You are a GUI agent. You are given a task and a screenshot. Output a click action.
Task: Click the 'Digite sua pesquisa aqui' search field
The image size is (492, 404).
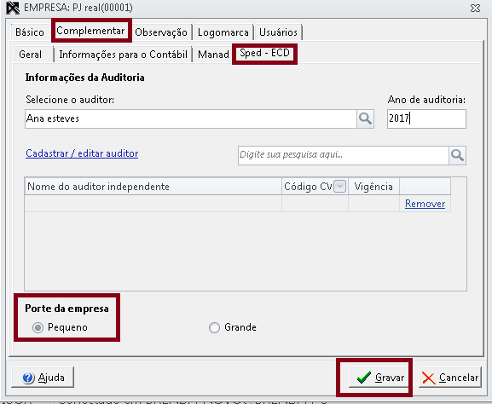(344, 155)
